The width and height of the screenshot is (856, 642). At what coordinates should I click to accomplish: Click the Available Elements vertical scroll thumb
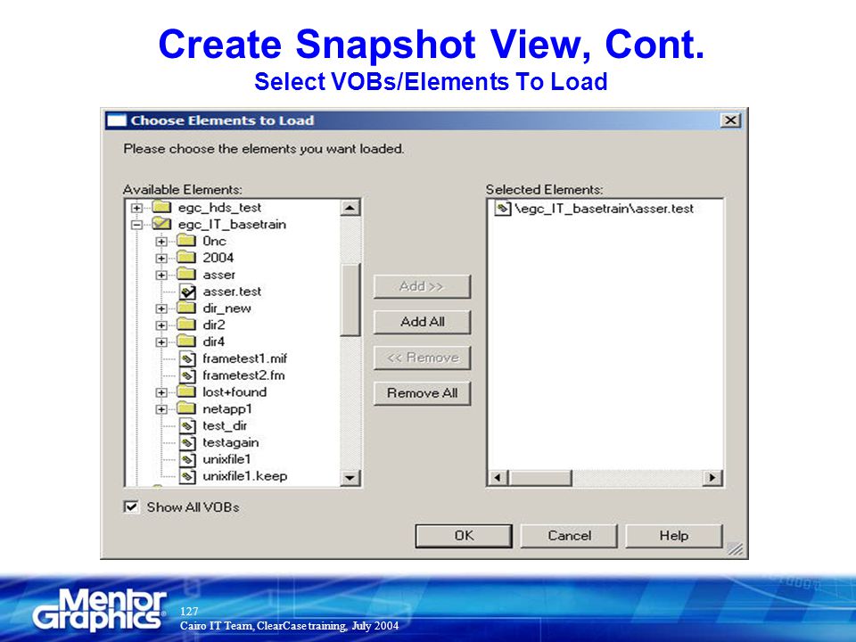(350, 300)
